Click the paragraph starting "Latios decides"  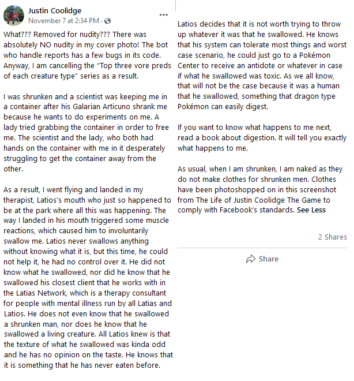pyautogui.click(x=262, y=65)
